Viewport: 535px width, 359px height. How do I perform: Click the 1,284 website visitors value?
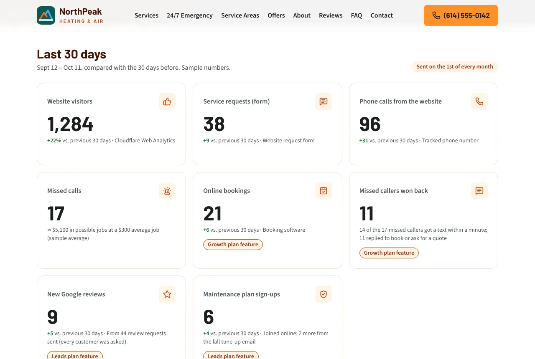click(70, 124)
